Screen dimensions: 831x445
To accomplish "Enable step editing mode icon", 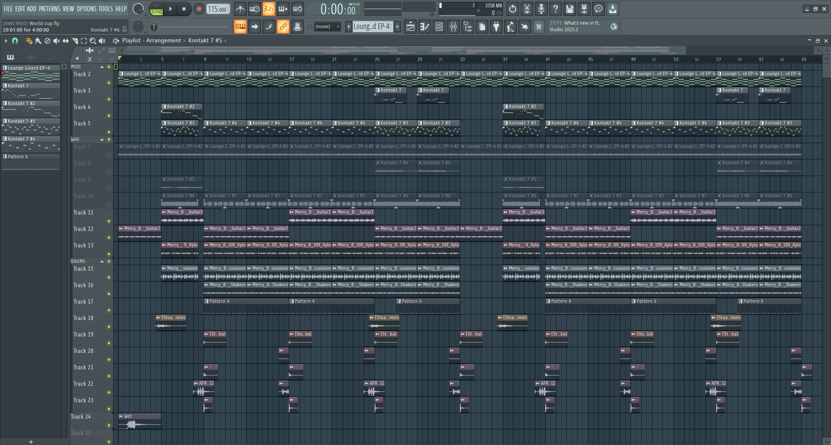I will (269, 26).
